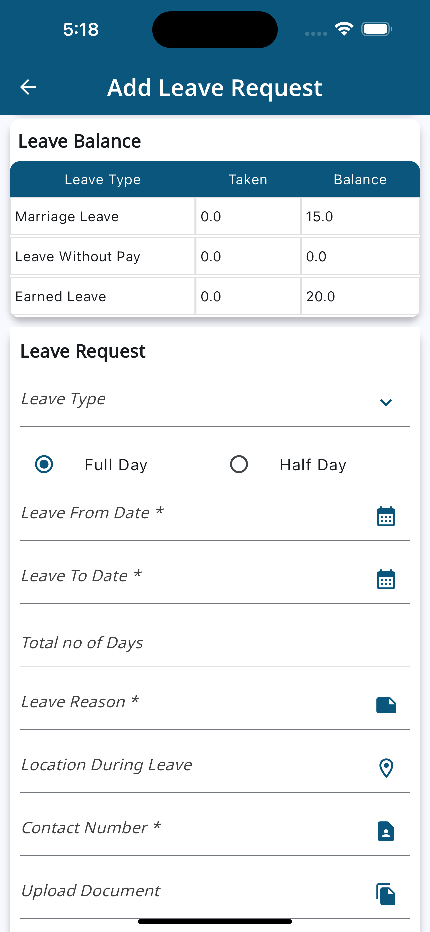This screenshot has width=430, height=932.
Task: Tap the location pin icon
Action: (386, 768)
